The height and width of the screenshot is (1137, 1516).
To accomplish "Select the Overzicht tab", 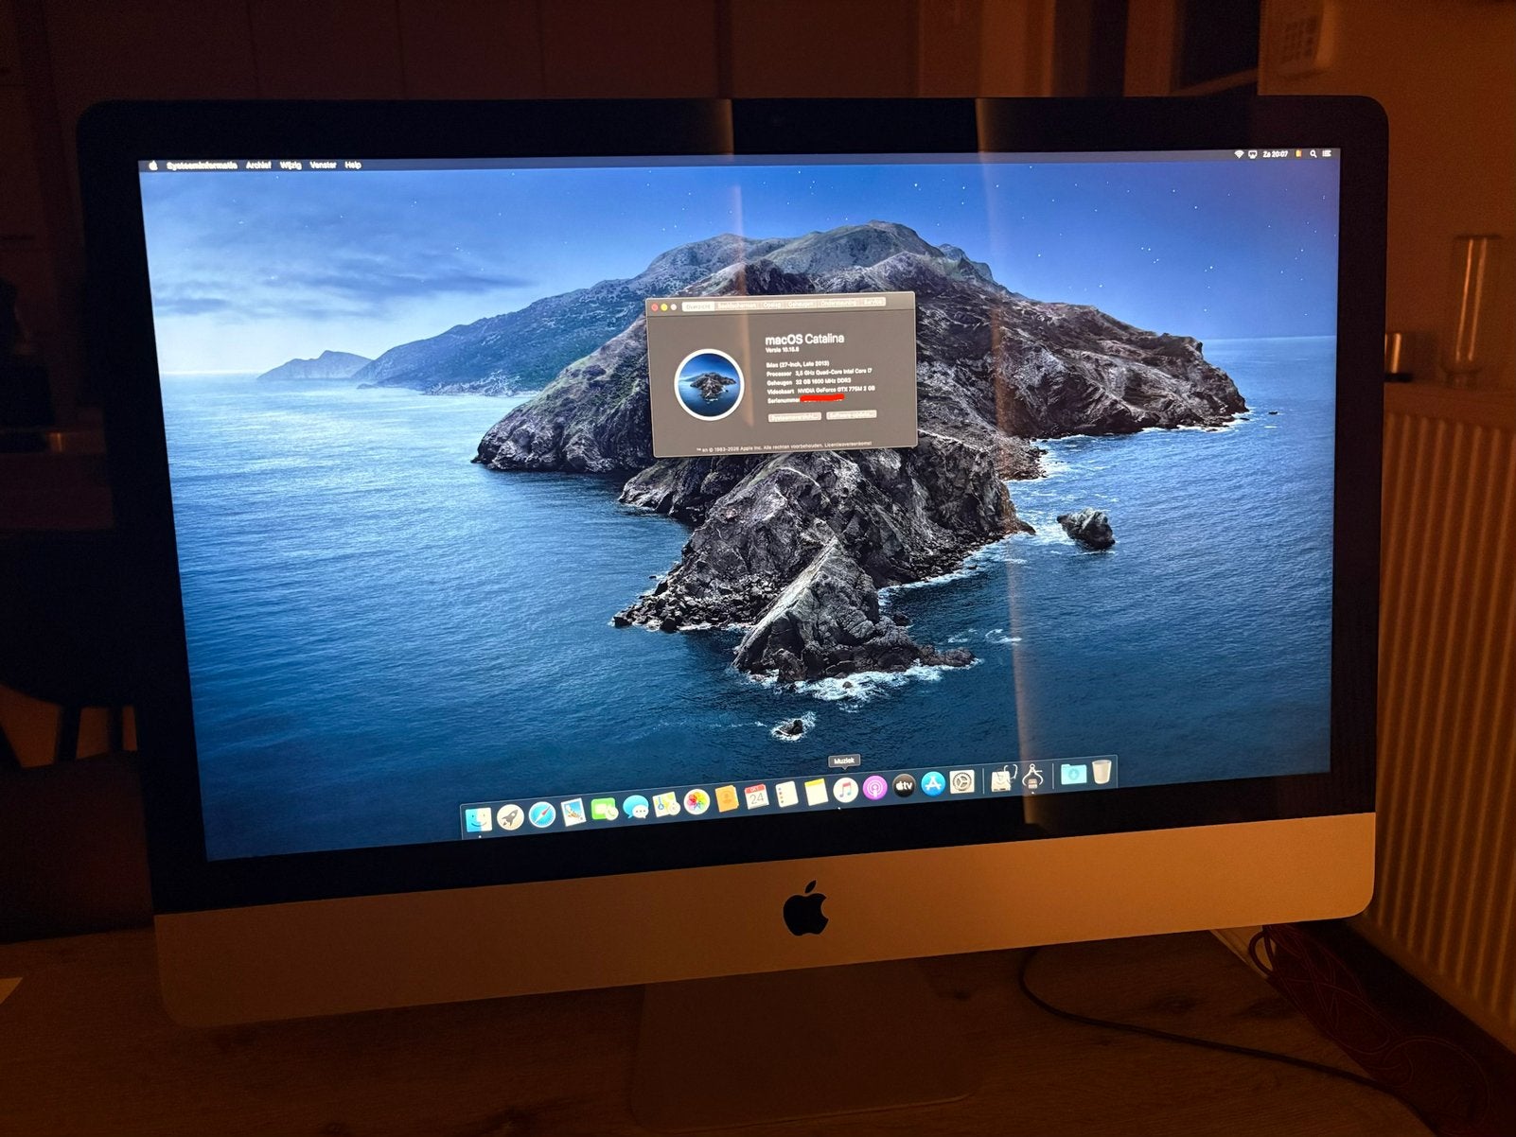I will (x=698, y=306).
